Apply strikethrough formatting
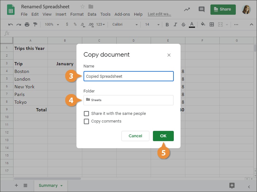Image resolution: width=257 pixels, height=192 pixels. pyautogui.click(x=183, y=24)
